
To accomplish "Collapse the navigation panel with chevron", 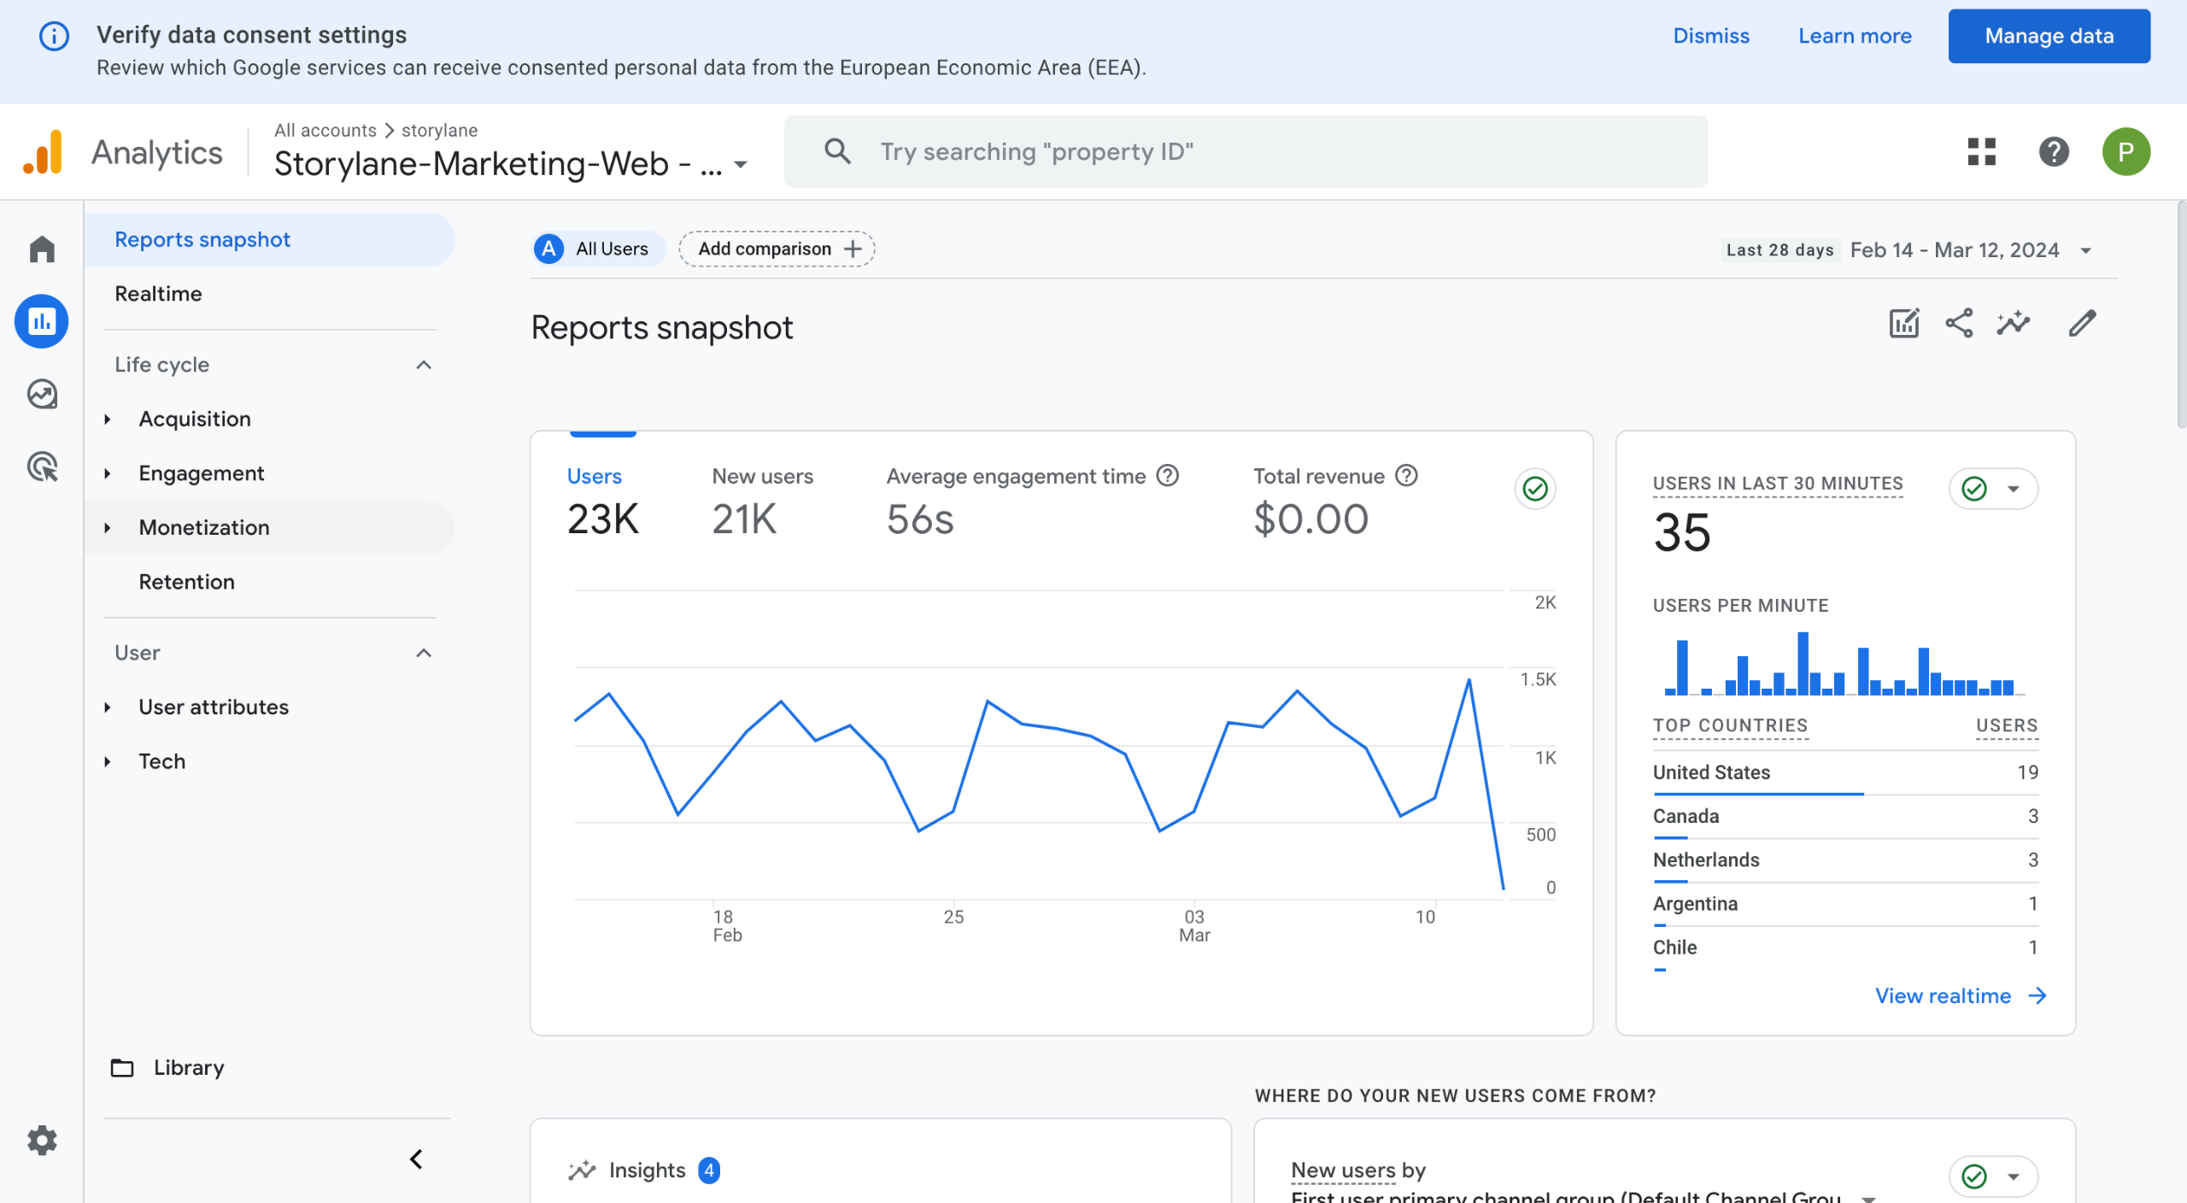I will 416,1159.
